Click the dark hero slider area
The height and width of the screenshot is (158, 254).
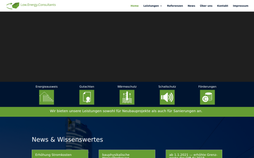[127, 47]
